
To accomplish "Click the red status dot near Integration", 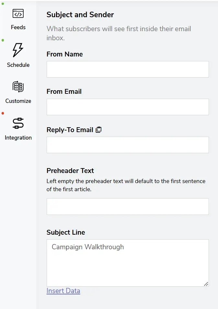I will pos(3,113).
